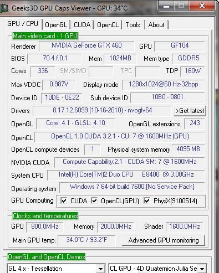Toggle the CUDA checkbox
The image size is (219, 273).
(x=64, y=200)
